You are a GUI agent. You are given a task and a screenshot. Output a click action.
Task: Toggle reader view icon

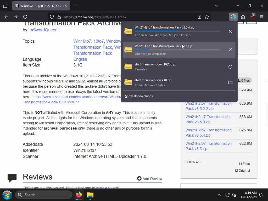[199, 17]
